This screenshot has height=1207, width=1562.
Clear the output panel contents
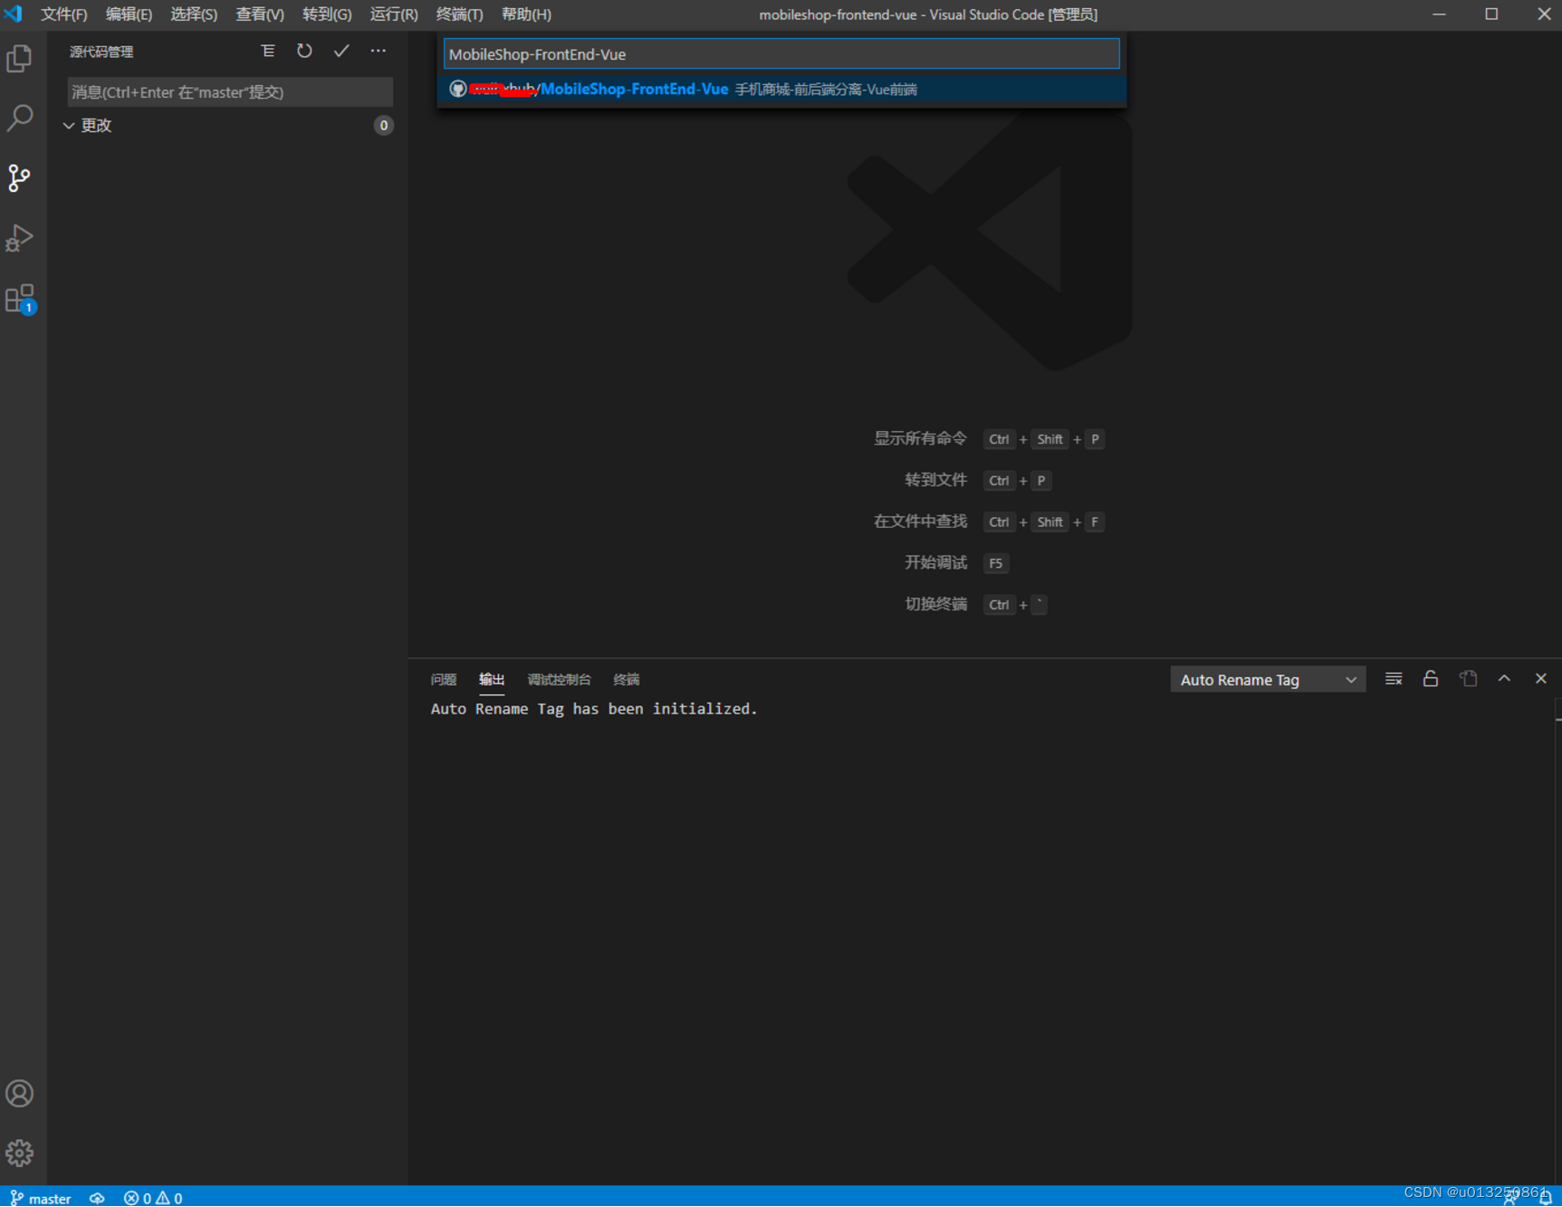click(x=1394, y=679)
